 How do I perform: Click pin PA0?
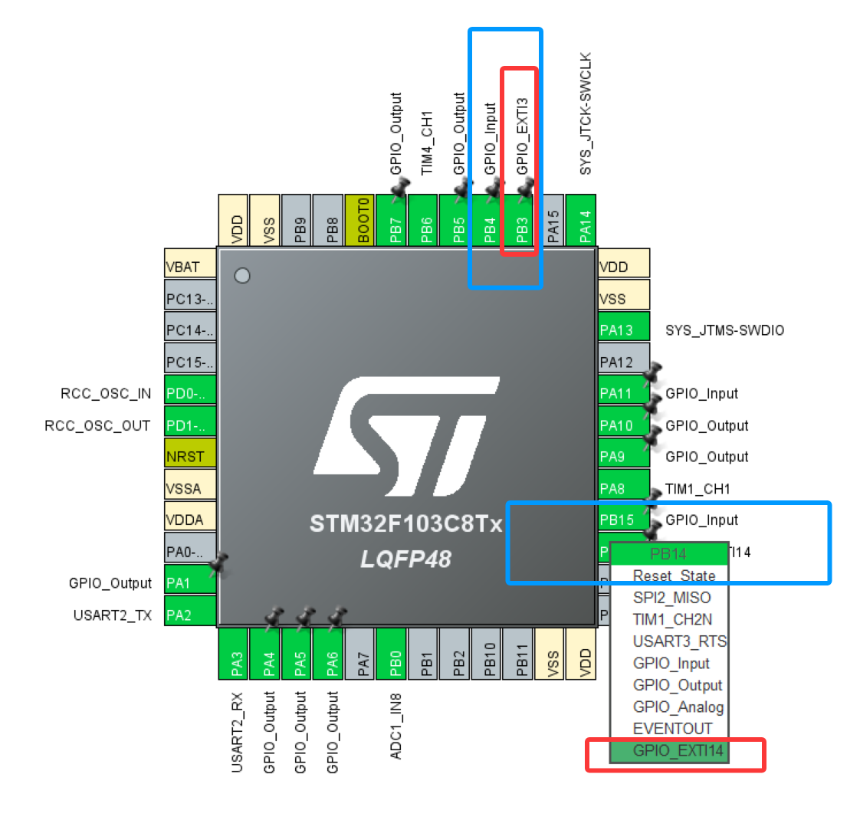coord(190,547)
